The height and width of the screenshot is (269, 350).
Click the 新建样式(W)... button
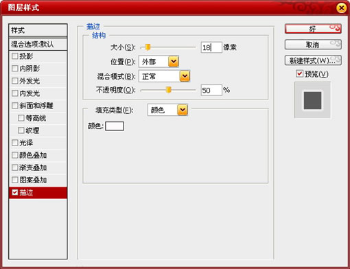313,60
